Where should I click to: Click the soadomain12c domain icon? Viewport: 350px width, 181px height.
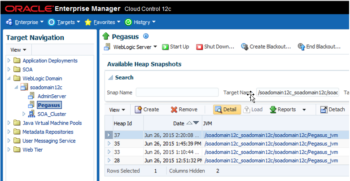[x=24, y=87]
